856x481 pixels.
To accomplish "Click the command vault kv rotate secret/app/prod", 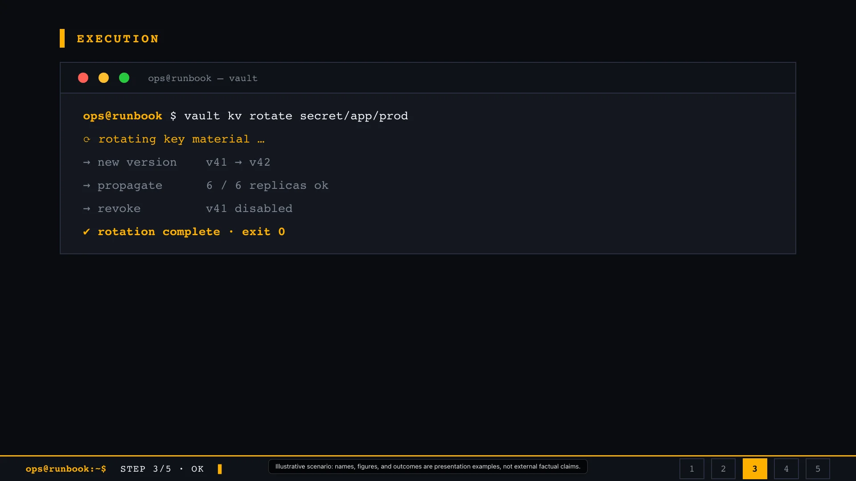I will pos(296,116).
